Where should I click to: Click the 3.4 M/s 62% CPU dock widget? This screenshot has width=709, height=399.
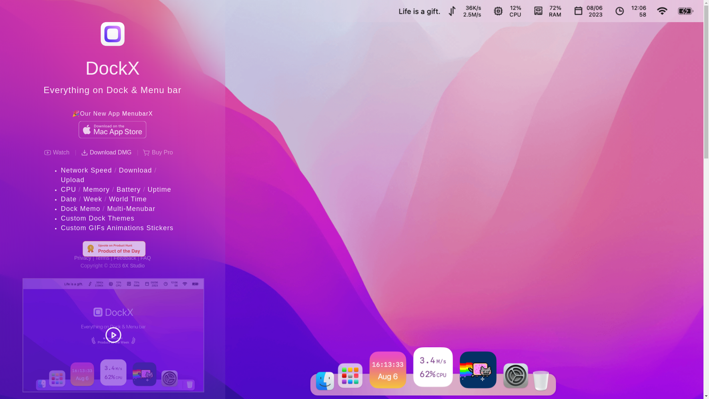[433, 367]
